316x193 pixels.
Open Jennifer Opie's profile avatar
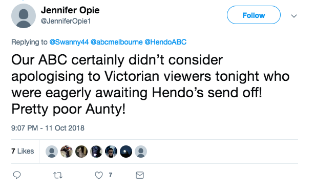pyautogui.click(x=24, y=16)
